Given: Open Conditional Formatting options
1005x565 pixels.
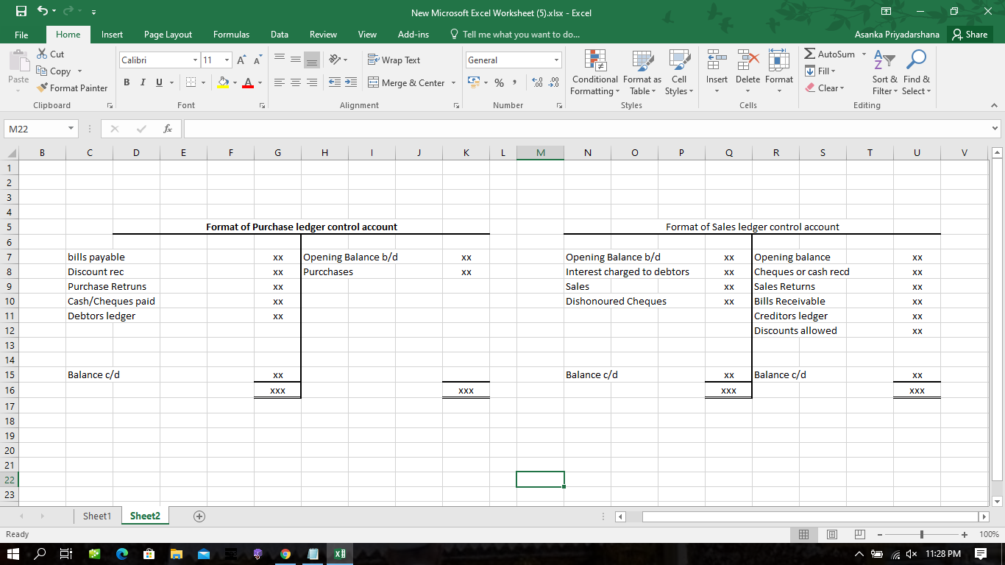Looking at the screenshot, I should click(x=594, y=70).
